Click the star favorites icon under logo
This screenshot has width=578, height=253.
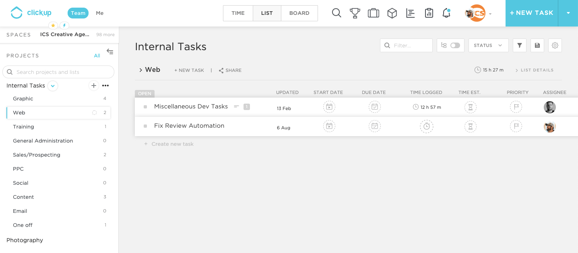click(x=53, y=25)
